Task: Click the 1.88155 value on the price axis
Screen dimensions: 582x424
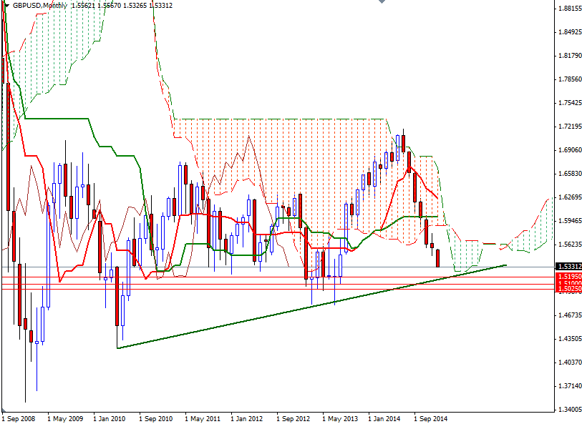Action: [570, 8]
